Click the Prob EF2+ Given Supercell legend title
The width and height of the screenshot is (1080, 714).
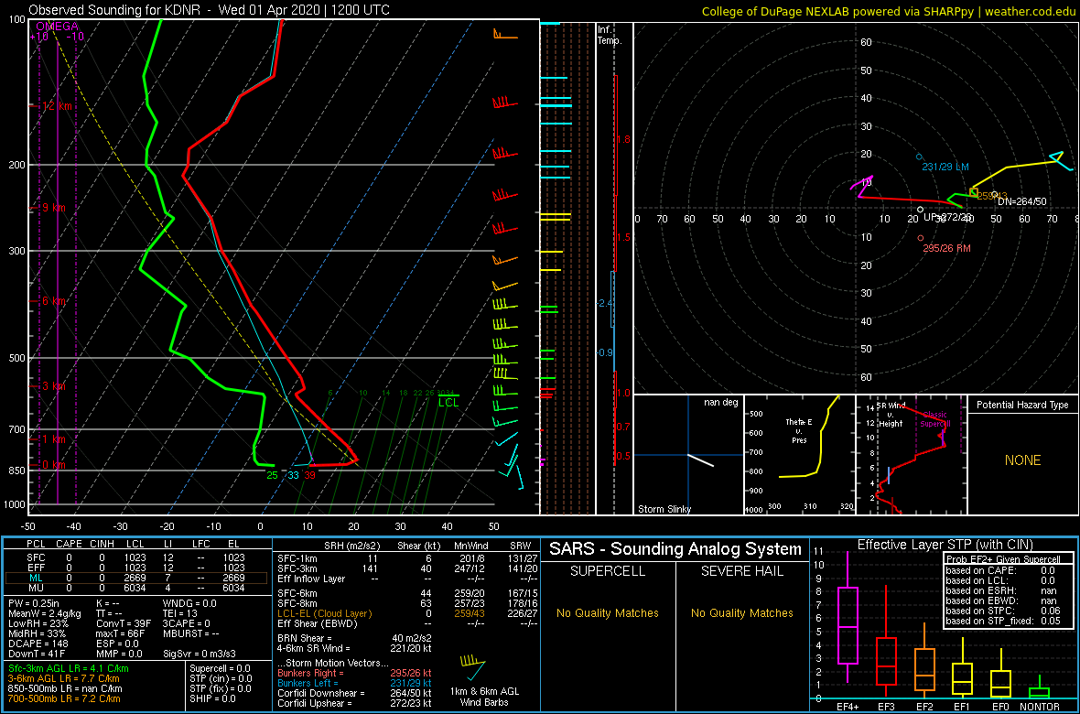point(1003,559)
